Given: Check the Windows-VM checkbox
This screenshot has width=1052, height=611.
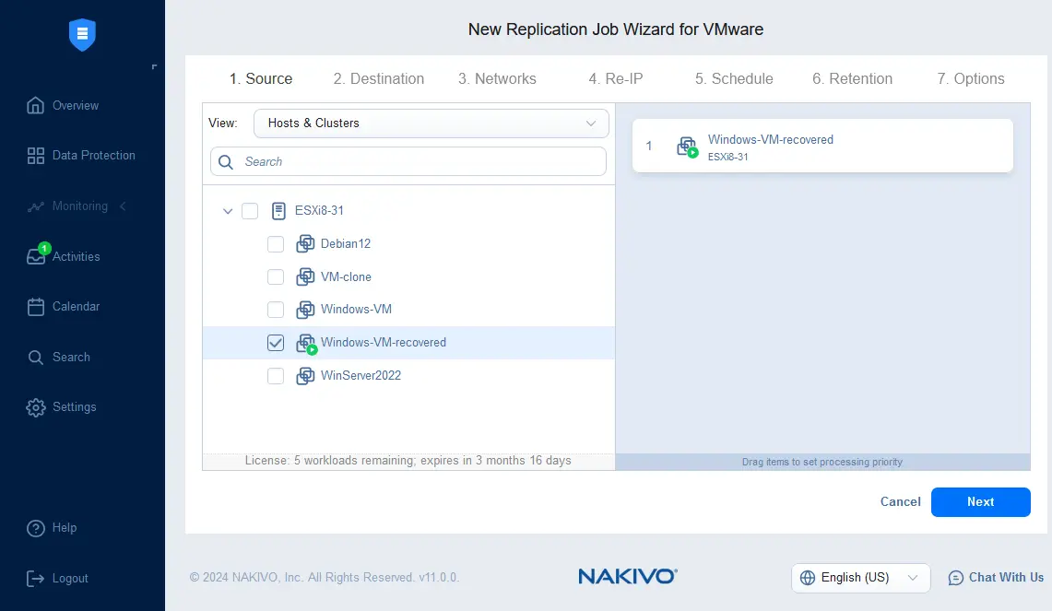Looking at the screenshot, I should (276, 310).
